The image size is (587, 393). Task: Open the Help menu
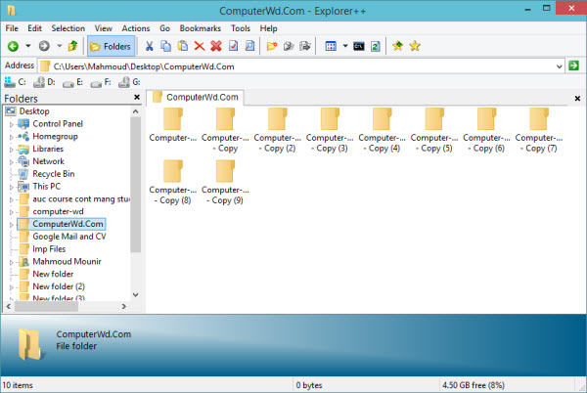tap(268, 28)
